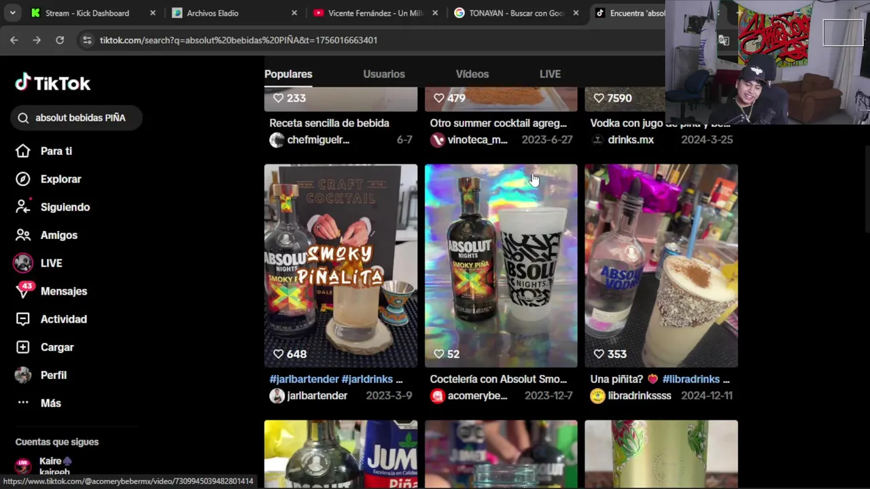The width and height of the screenshot is (870, 489).
Task: Select the Populares tab
Action: 288,74
